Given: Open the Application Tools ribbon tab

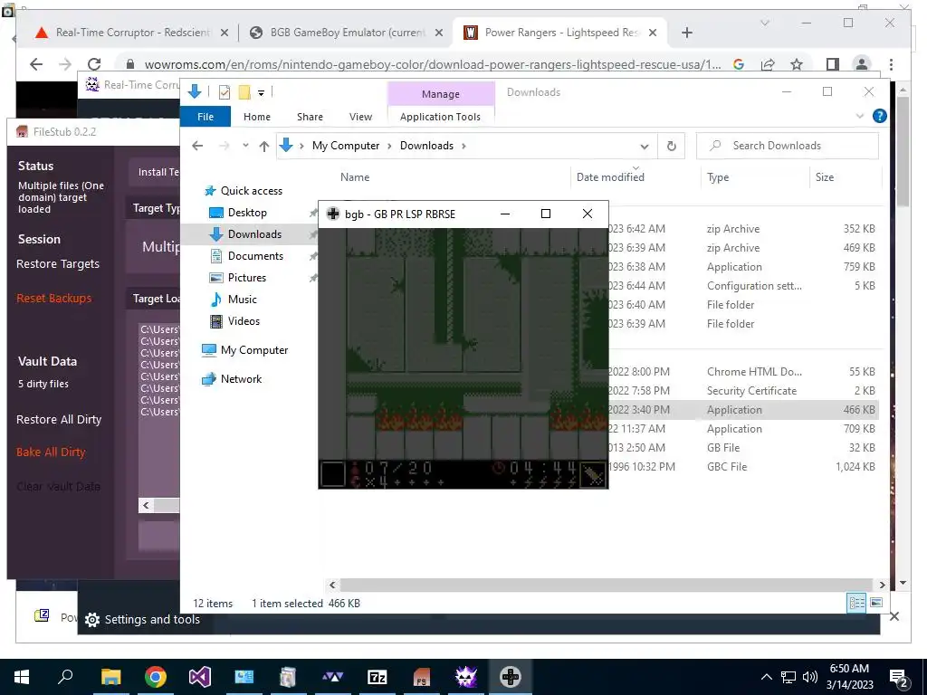Looking at the screenshot, I should 440,117.
